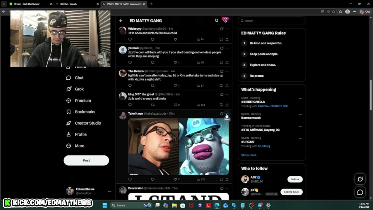Open the floating messages button

point(360,192)
